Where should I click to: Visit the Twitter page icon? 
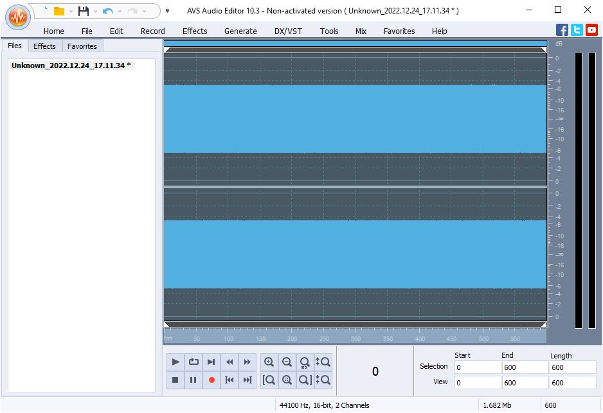click(577, 30)
